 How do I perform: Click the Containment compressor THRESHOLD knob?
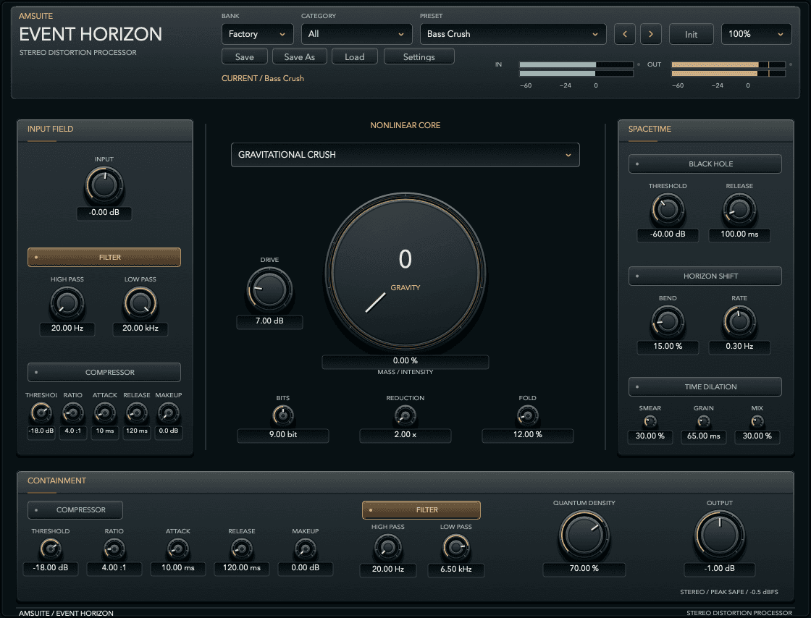tap(51, 549)
